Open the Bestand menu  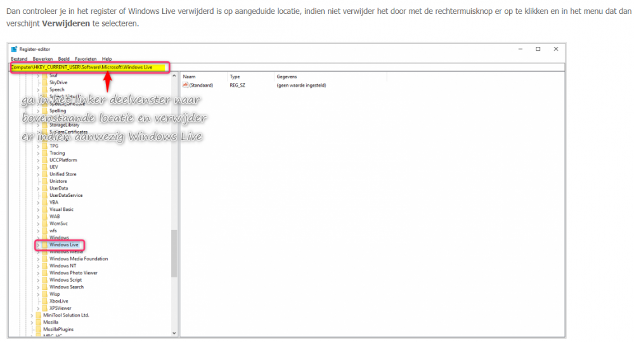coord(19,59)
